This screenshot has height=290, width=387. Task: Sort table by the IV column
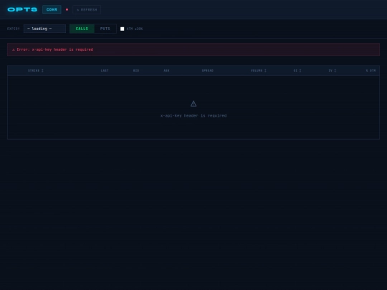point(333,70)
